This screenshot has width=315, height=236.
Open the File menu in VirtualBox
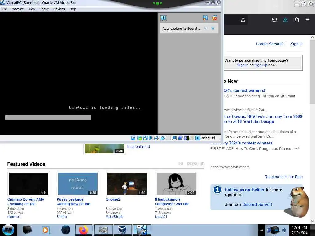pyautogui.click(x=4, y=9)
